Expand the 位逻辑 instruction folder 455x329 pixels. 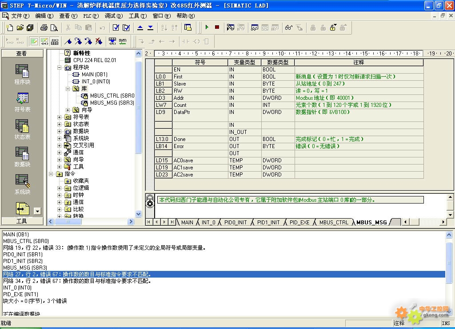click(x=59, y=188)
